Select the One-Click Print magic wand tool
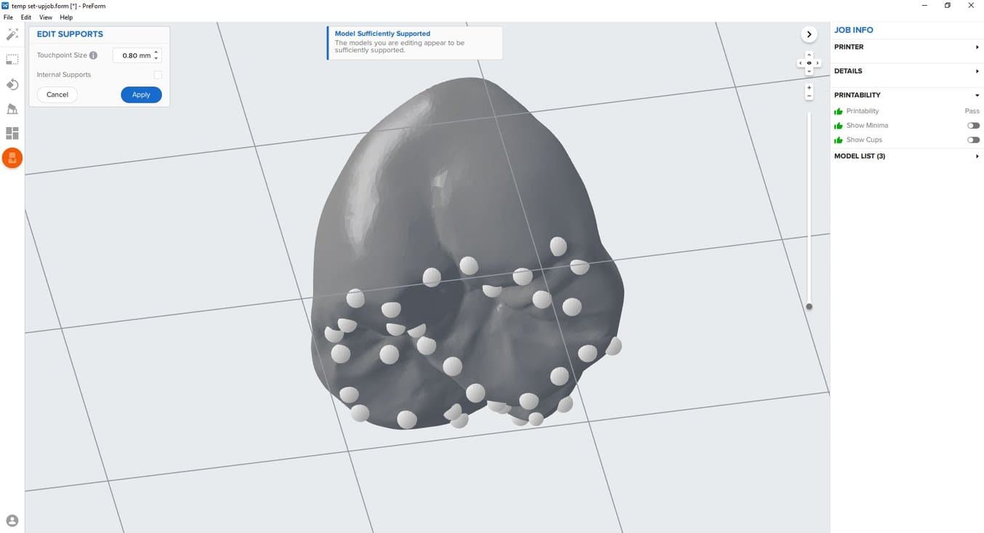984x533 pixels. click(x=12, y=35)
